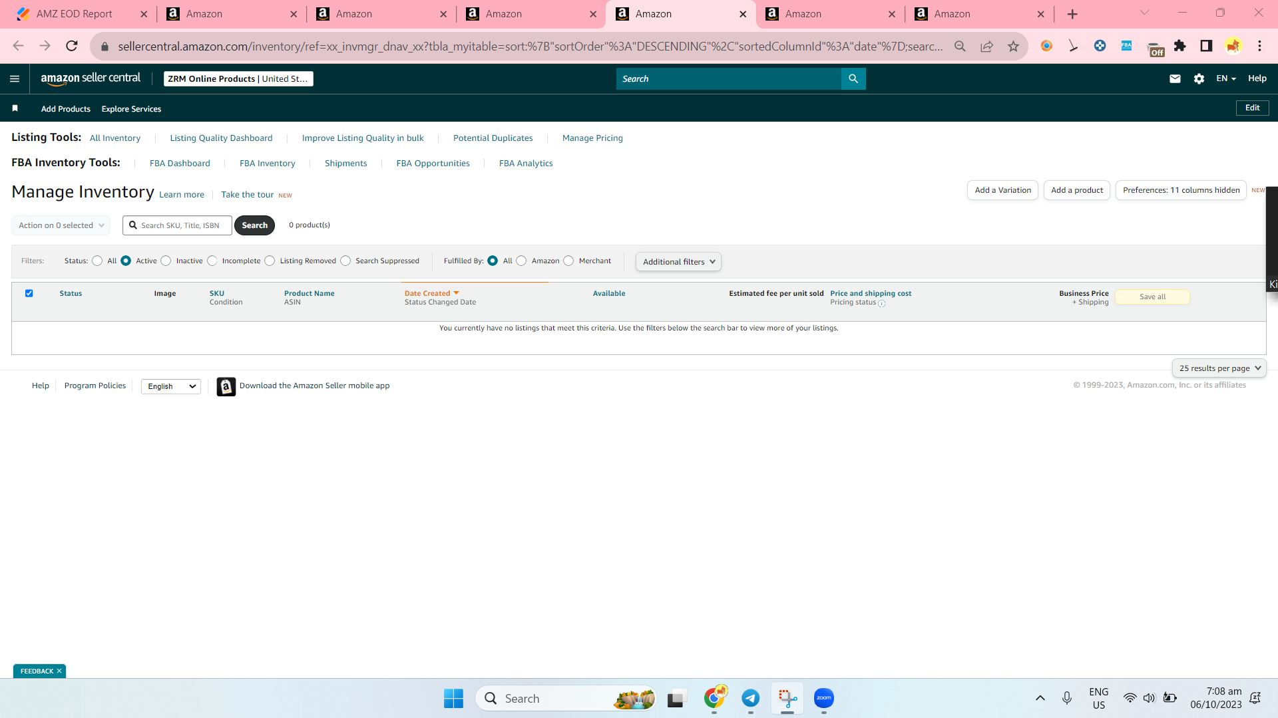The height and width of the screenshot is (718, 1278).
Task: Select the Listing Removed radio button
Action: coord(270,261)
